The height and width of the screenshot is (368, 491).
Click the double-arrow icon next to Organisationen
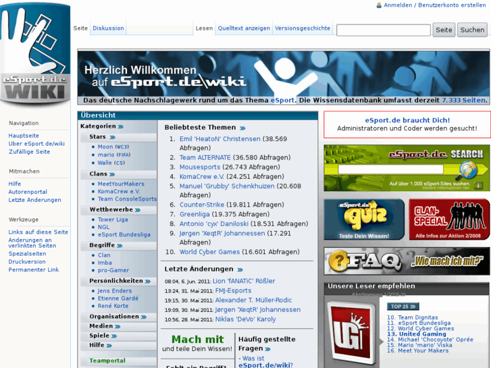point(144,317)
